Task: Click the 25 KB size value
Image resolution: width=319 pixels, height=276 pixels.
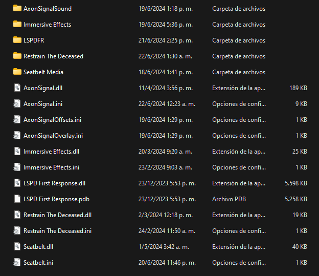Action: pyautogui.click(x=300, y=152)
